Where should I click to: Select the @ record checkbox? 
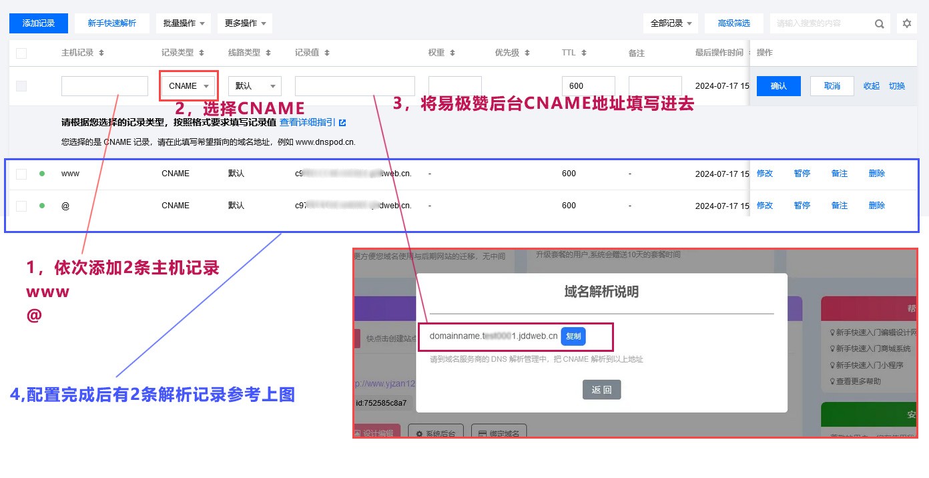click(x=21, y=206)
